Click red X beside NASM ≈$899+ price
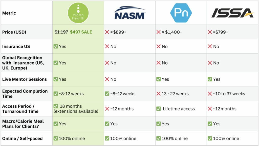 point(107,32)
